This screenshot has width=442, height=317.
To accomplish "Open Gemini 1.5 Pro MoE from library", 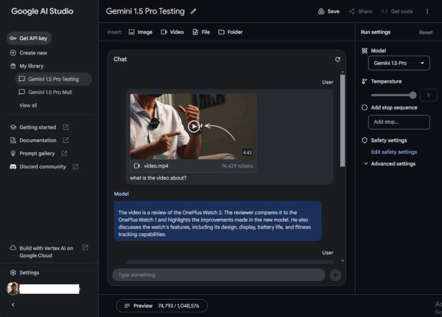I will pos(50,92).
